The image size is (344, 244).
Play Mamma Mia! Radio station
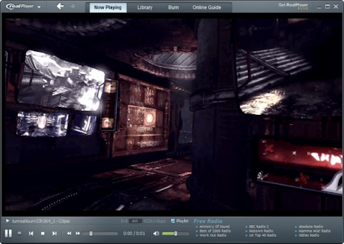pyautogui.click(x=314, y=231)
